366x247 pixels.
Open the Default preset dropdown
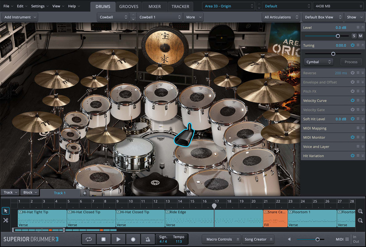coord(287,6)
